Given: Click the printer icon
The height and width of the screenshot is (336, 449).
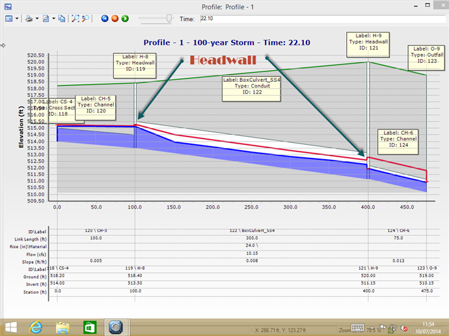Looking at the screenshot, I should (29, 19).
